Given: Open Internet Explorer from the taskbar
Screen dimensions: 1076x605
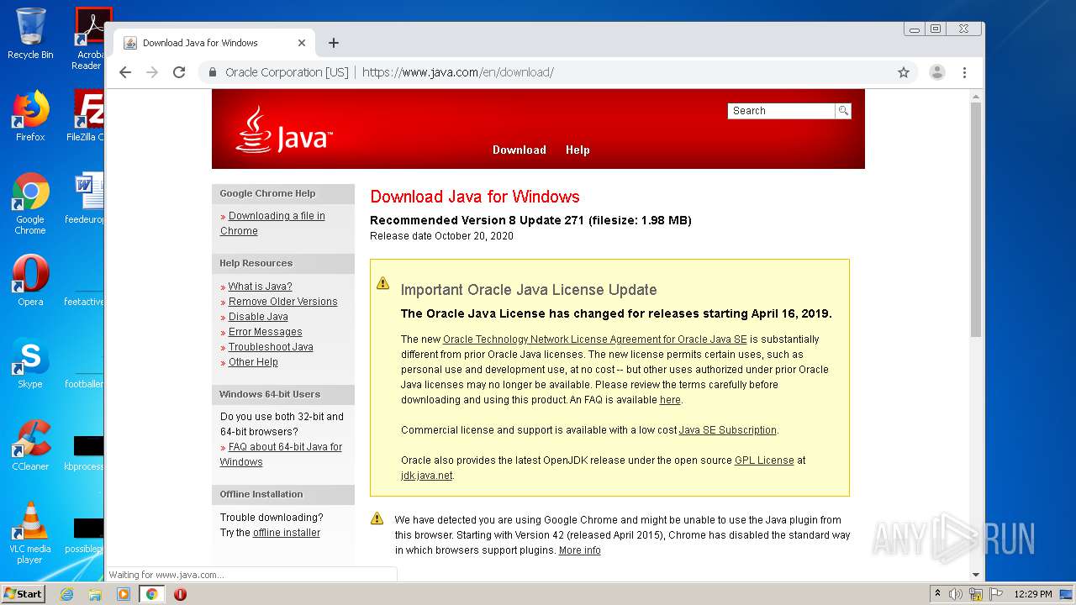Looking at the screenshot, I should (x=66, y=594).
